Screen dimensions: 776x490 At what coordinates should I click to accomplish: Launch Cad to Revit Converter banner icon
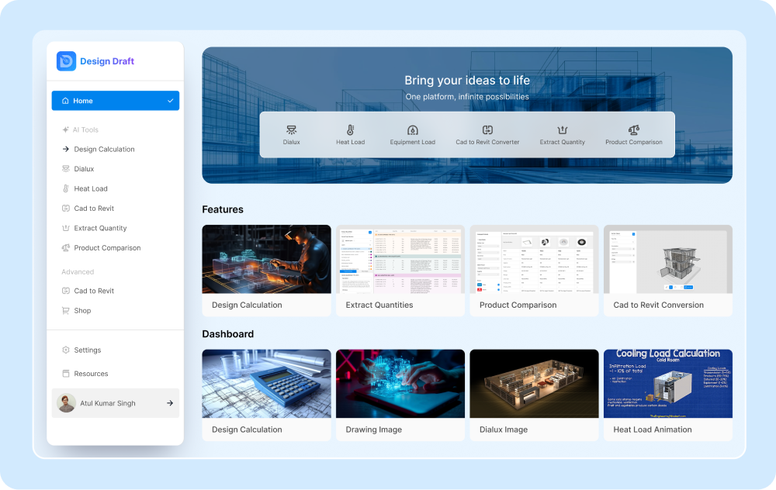(487, 130)
